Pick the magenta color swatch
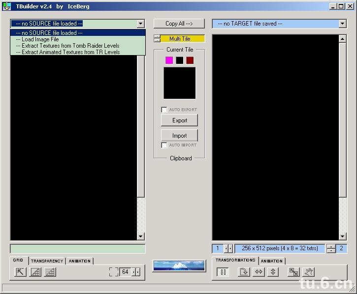The width and height of the screenshot is (357, 294). [169, 60]
